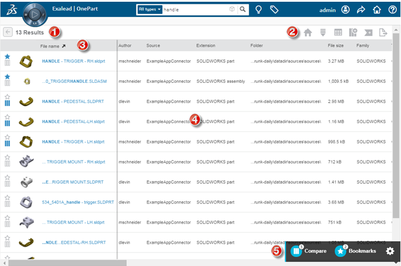Click the lightbulb suggestions icon
Screen dimensions: 401x266
tap(258, 10)
